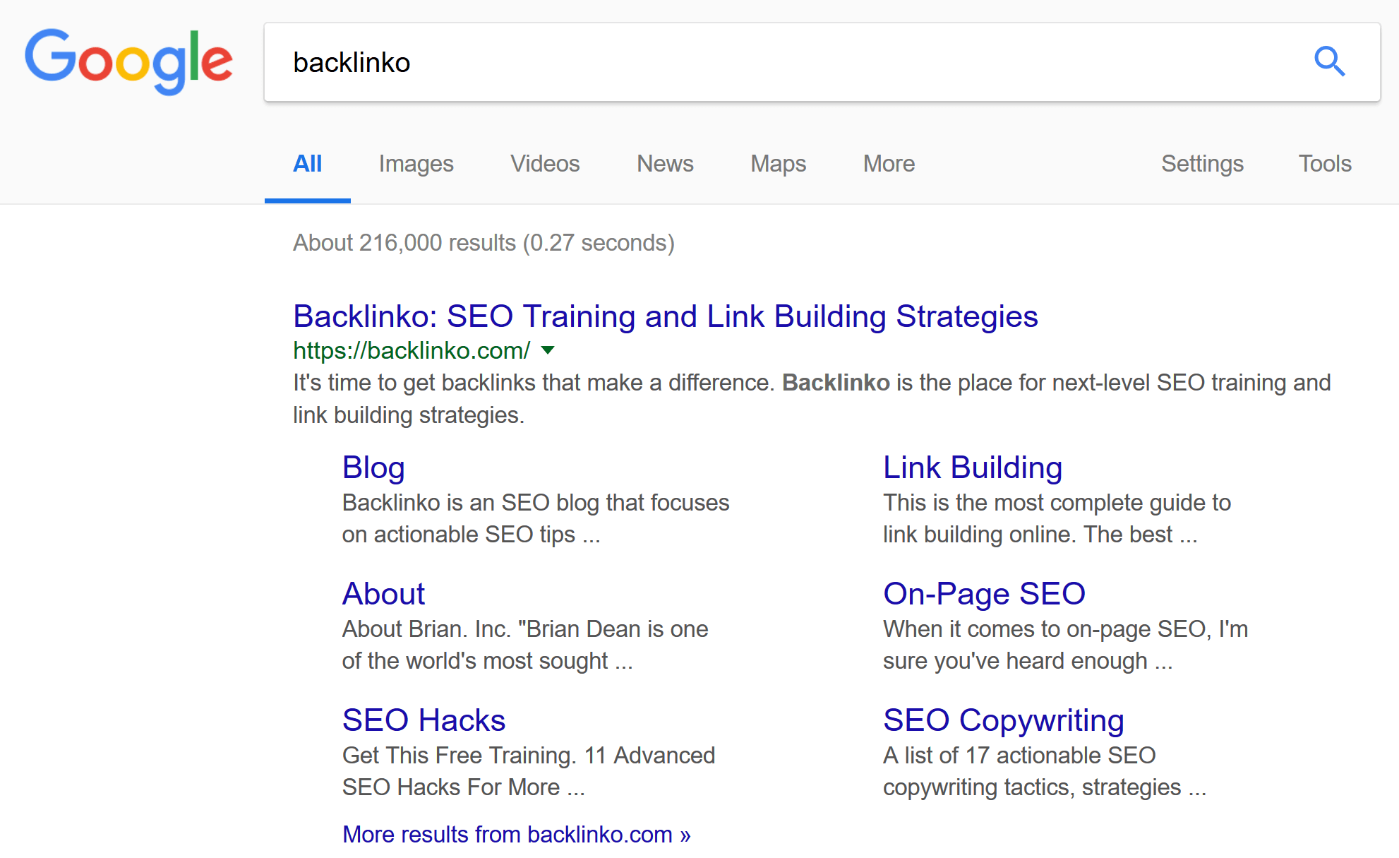1399x858 pixels.
Task: Open the Backlinko SEO Training result title
Action: coord(666,316)
